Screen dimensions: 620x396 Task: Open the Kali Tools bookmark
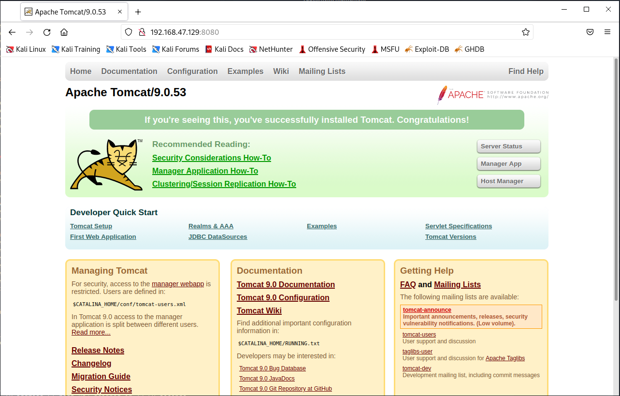tap(126, 49)
